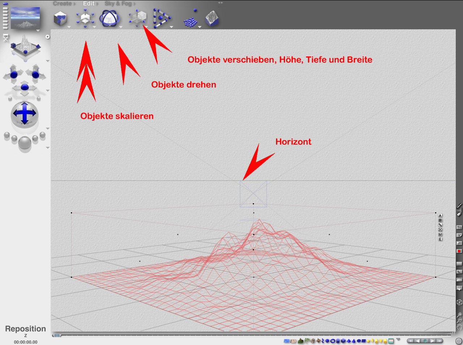The image size is (463, 345).
Task: Switch to the Sky & Fog palette
Action: pos(120,4)
